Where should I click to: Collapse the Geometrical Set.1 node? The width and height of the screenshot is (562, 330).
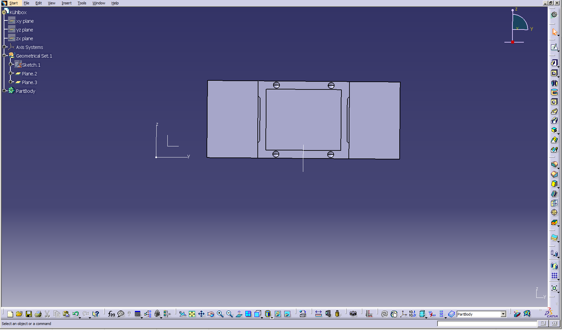pyautogui.click(x=4, y=56)
